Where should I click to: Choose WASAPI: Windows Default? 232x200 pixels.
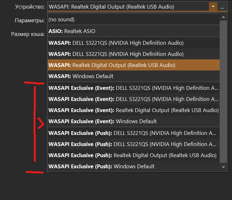[x=134, y=76]
